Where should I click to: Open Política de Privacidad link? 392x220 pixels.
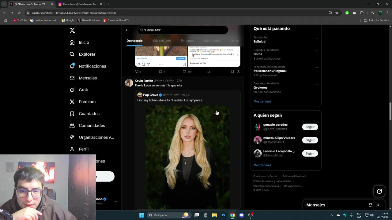point(294,176)
